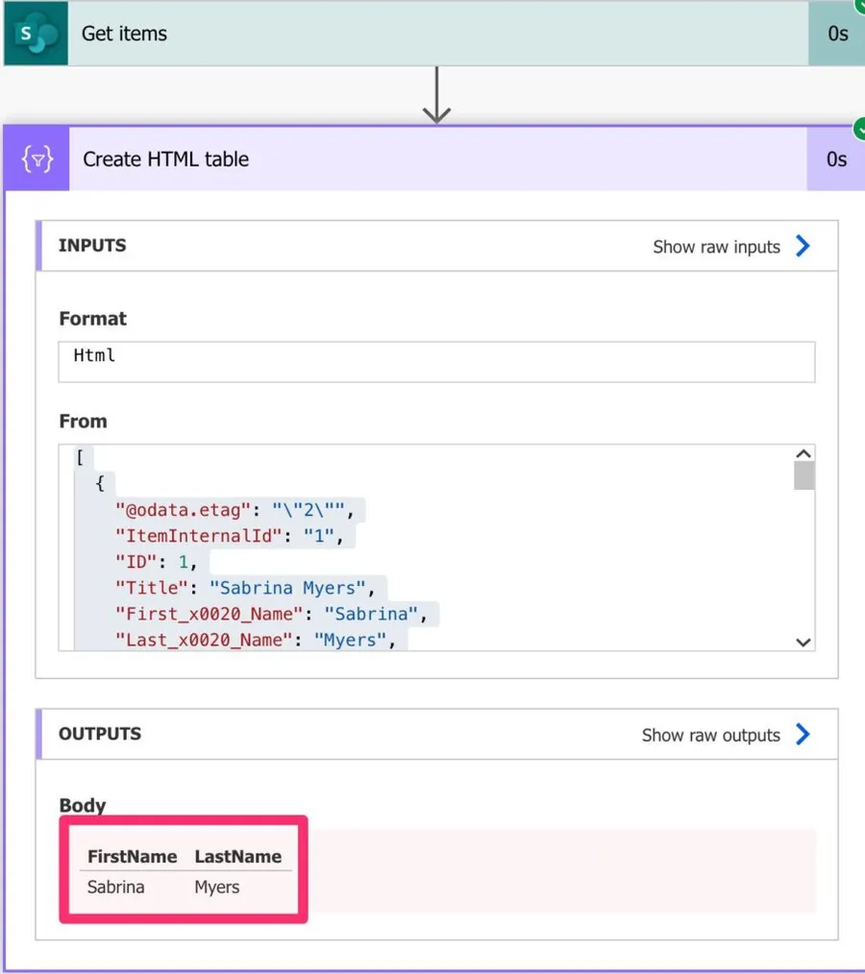
Task: Click the blue chevron beside Show raw inputs
Action: click(x=803, y=246)
